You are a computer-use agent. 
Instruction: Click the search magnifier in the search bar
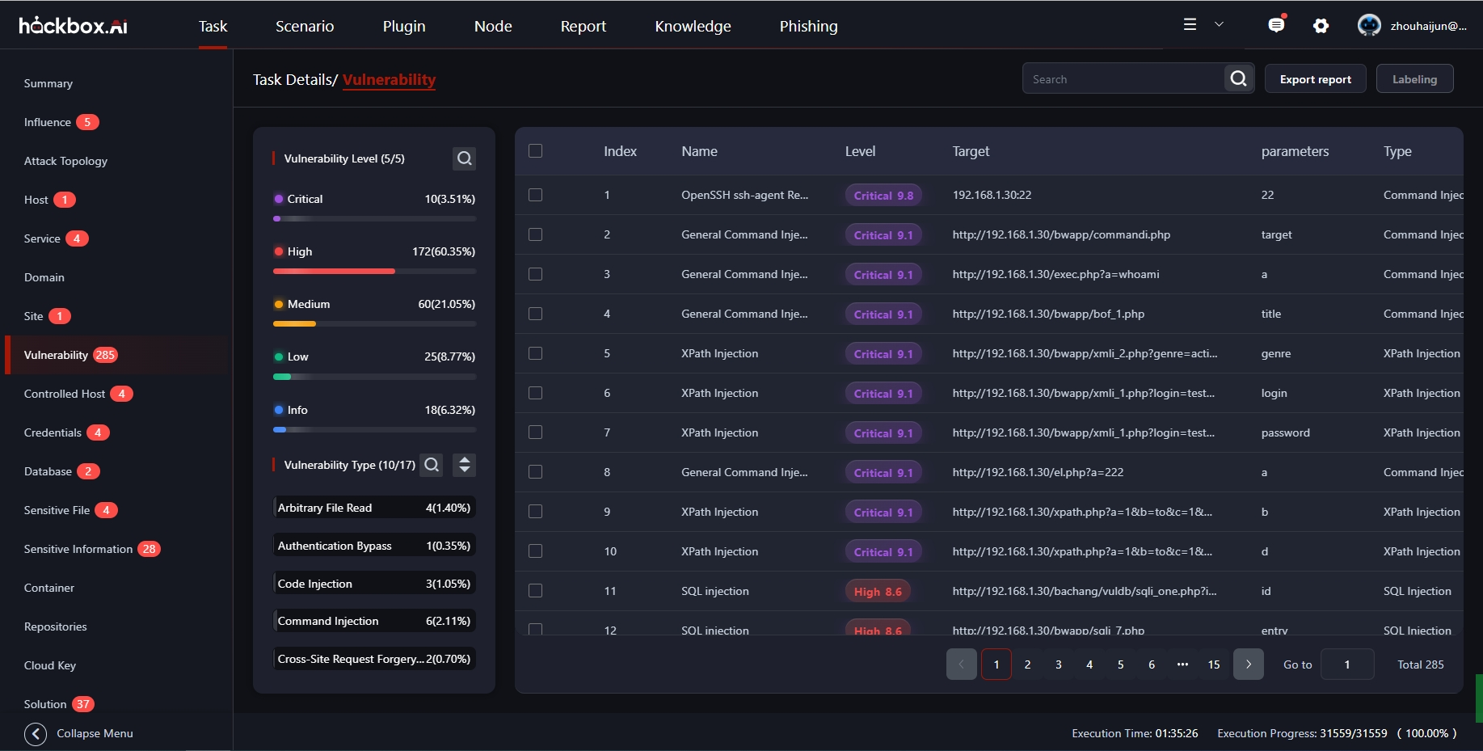click(x=1238, y=78)
